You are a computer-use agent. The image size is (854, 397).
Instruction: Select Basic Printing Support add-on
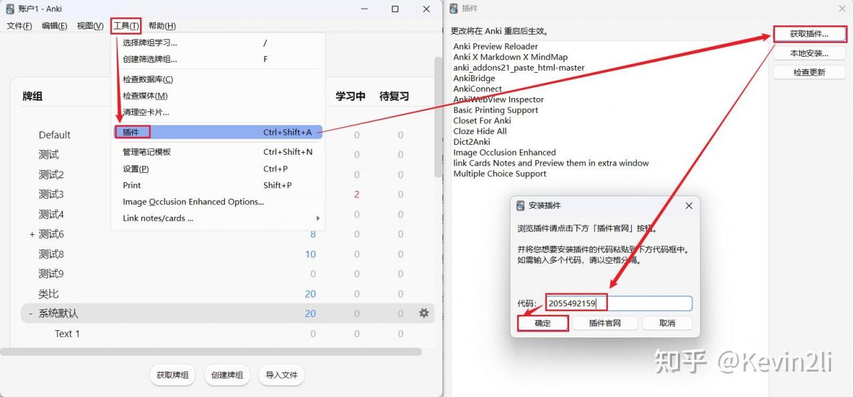pyautogui.click(x=496, y=110)
